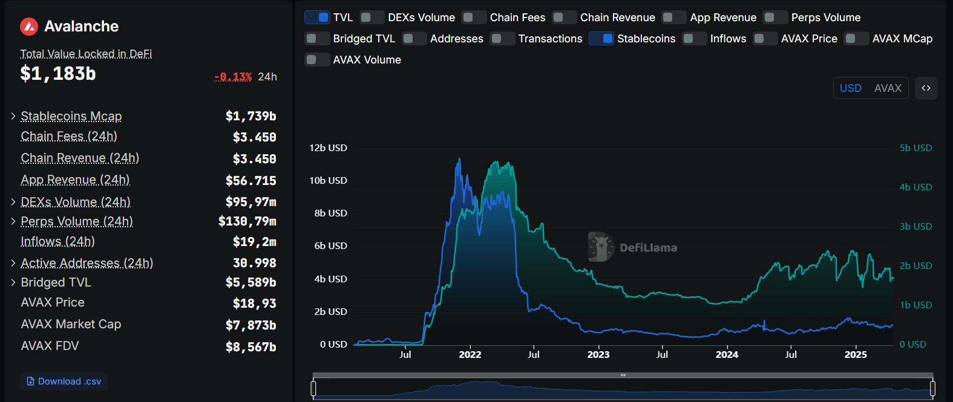
Task: Turn on the AVAX Price series
Action: tap(765, 39)
